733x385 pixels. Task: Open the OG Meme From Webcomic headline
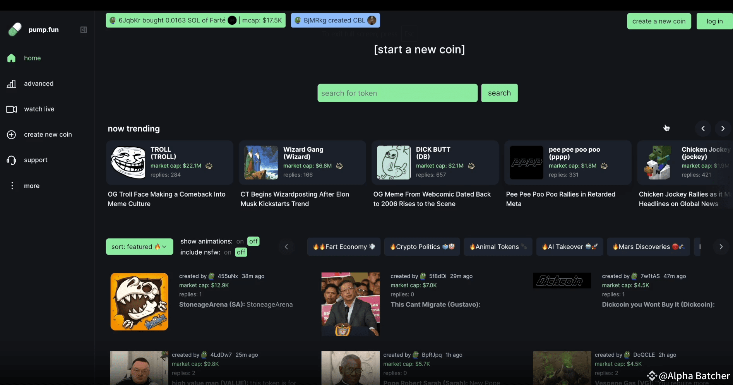[x=432, y=199]
